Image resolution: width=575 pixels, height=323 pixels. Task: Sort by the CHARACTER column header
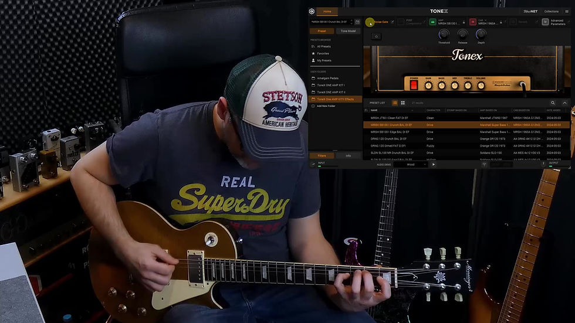point(434,110)
